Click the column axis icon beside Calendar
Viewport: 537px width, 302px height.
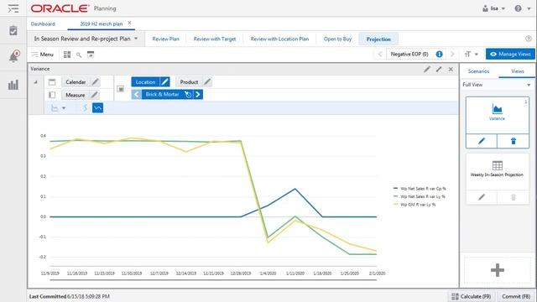coord(52,82)
